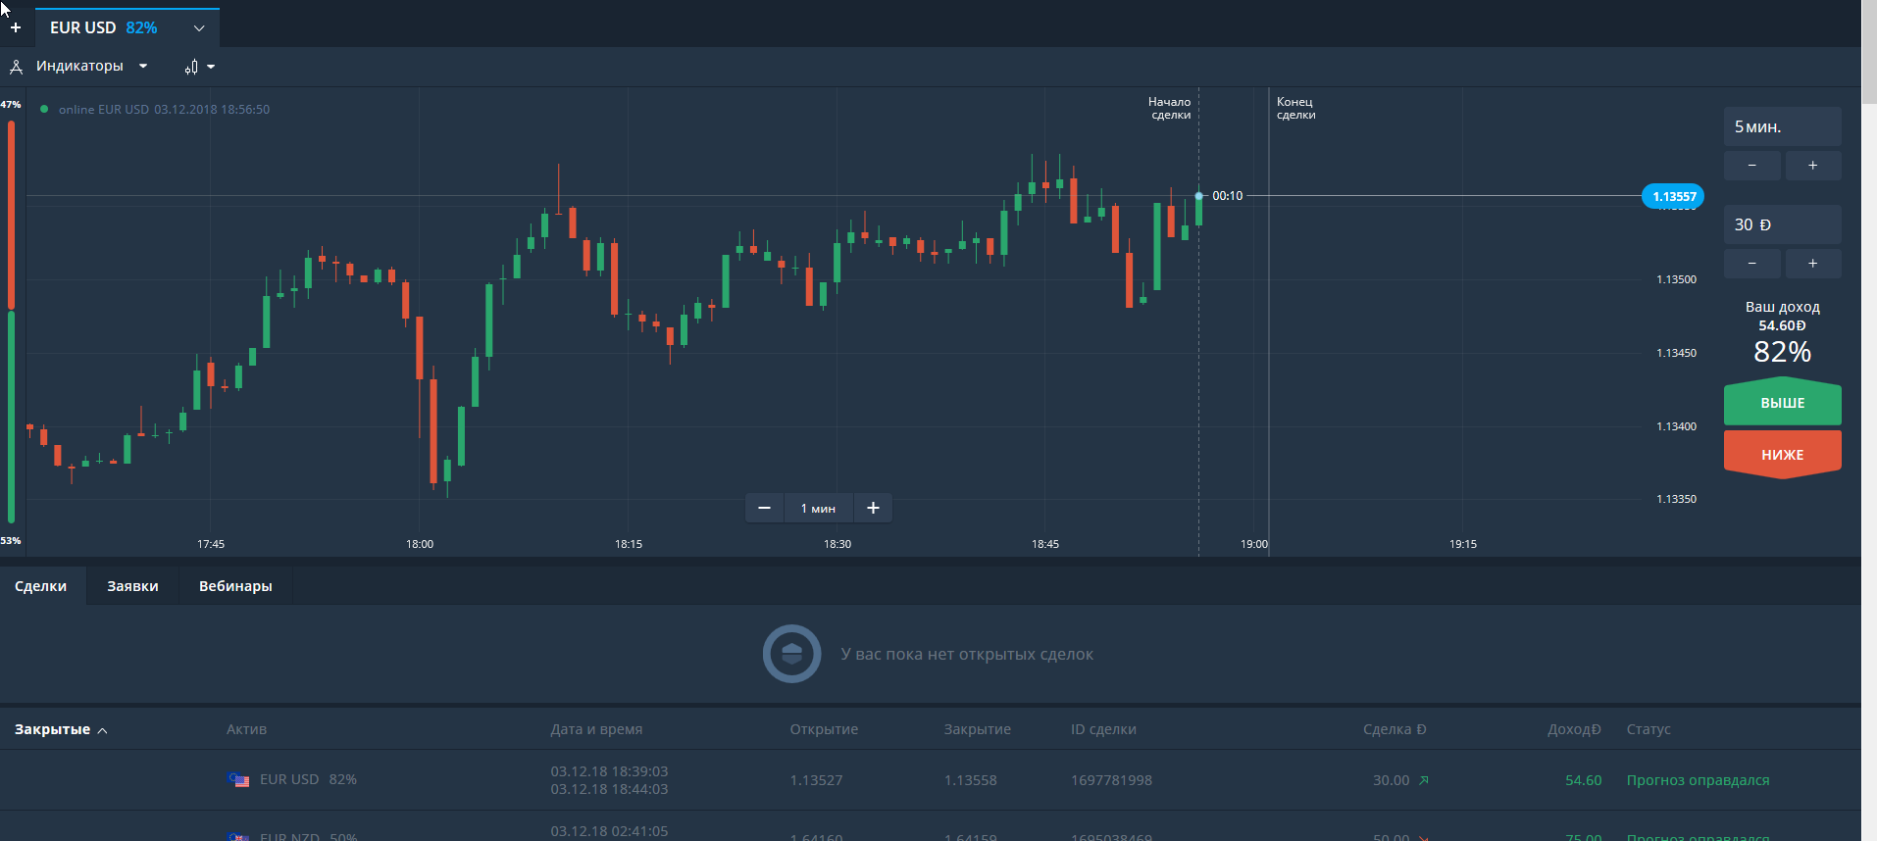Zoom out chart timeframe with minus beside 1 мин
The image size is (1877, 841).
tap(765, 508)
